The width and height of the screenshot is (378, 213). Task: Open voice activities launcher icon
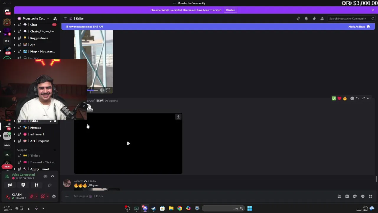(36, 185)
